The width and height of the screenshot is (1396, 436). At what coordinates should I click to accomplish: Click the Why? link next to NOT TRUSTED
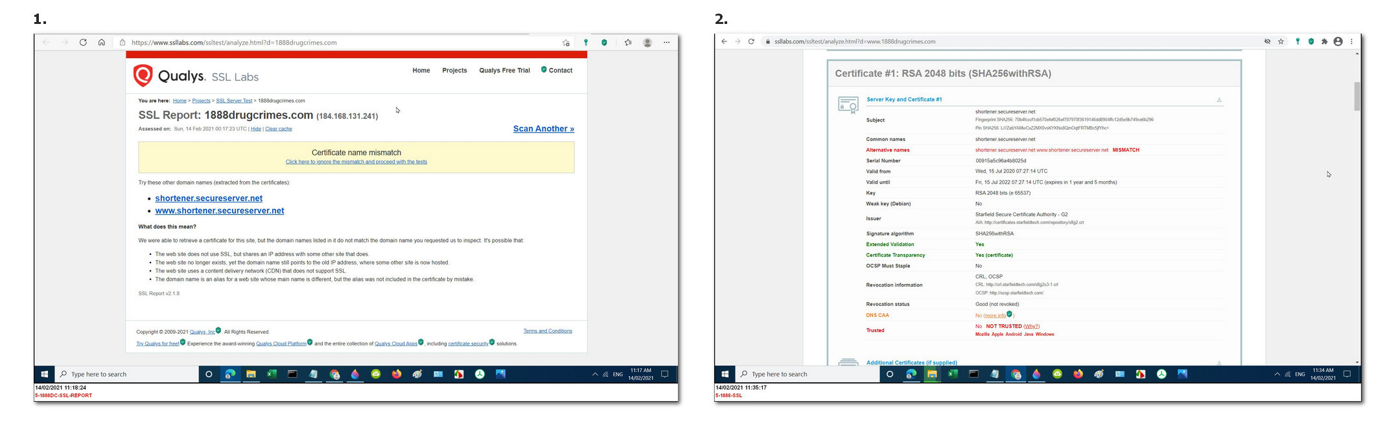click(1031, 326)
